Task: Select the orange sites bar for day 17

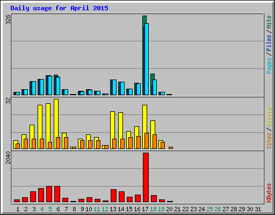Action: pyautogui.click(x=147, y=141)
